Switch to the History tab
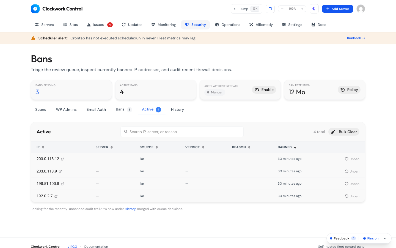Screen dimensions: 396x248 [x=177, y=109]
